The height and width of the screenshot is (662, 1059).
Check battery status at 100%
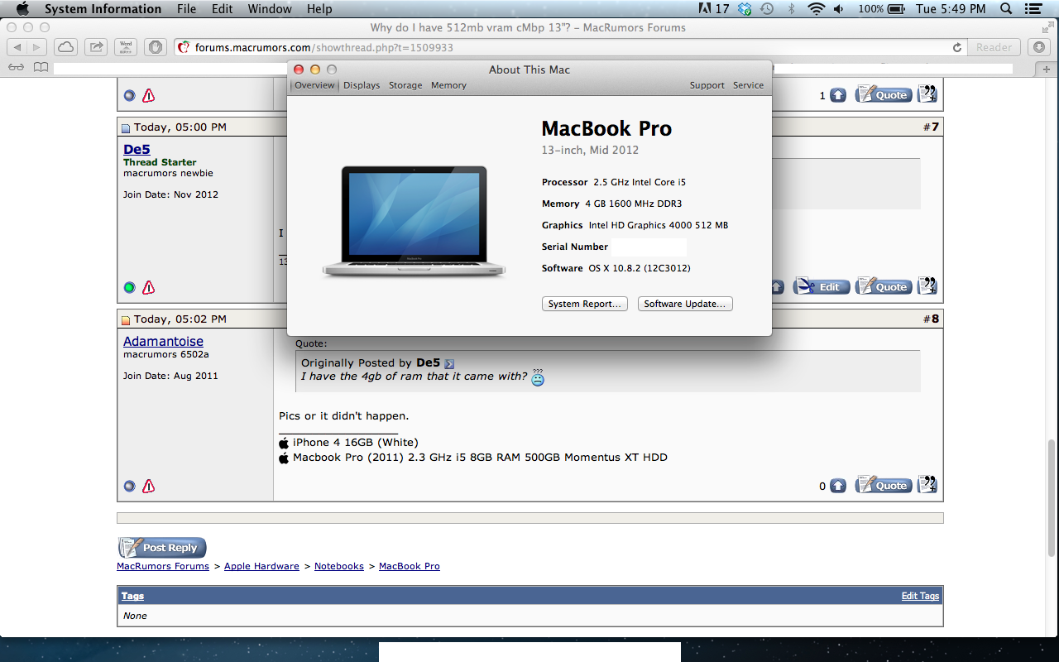tap(883, 9)
